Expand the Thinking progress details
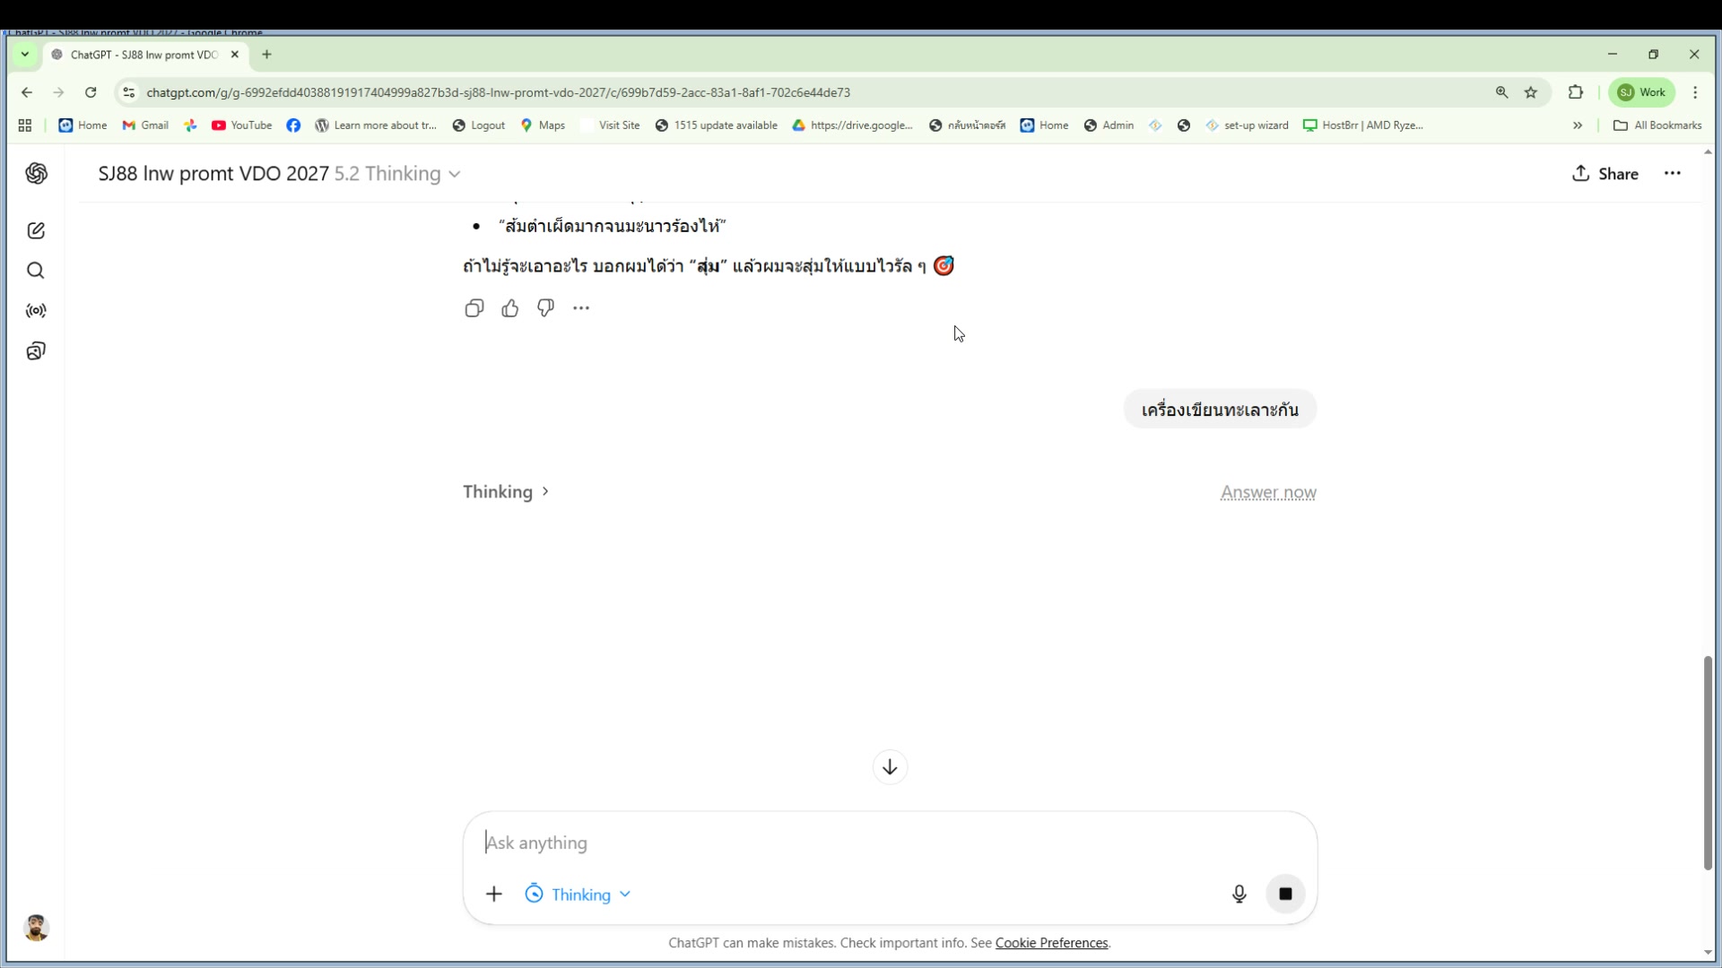This screenshot has width=1722, height=968. tap(506, 492)
